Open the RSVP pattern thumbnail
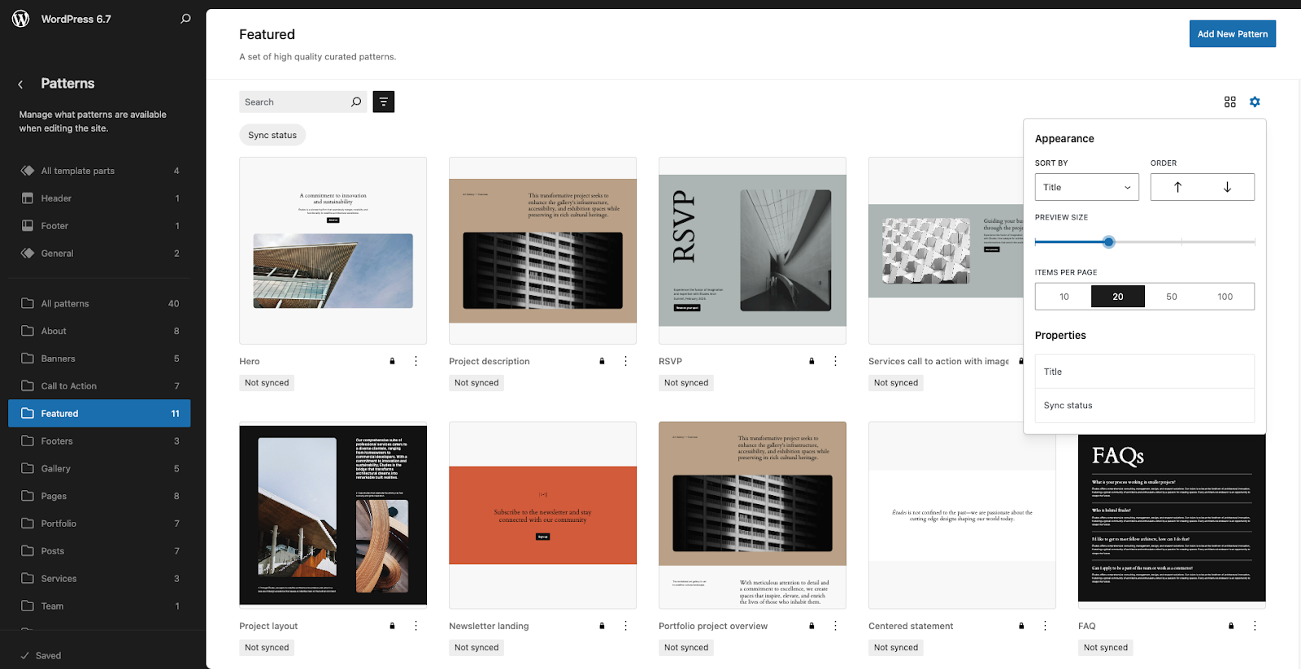This screenshot has width=1301, height=669. (752, 250)
